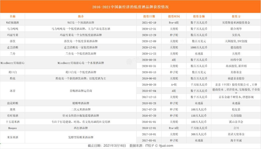This screenshot has width=261, height=149.
Task: Click the investor "天奇创投"
Action: (236, 116)
